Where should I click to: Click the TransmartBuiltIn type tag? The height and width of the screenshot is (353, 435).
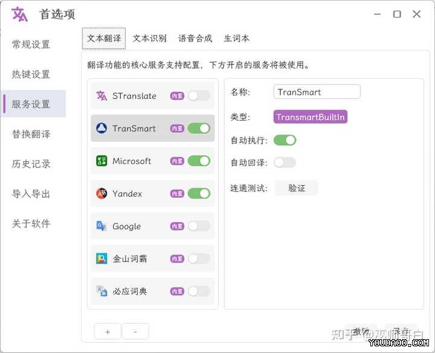point(311,117)
